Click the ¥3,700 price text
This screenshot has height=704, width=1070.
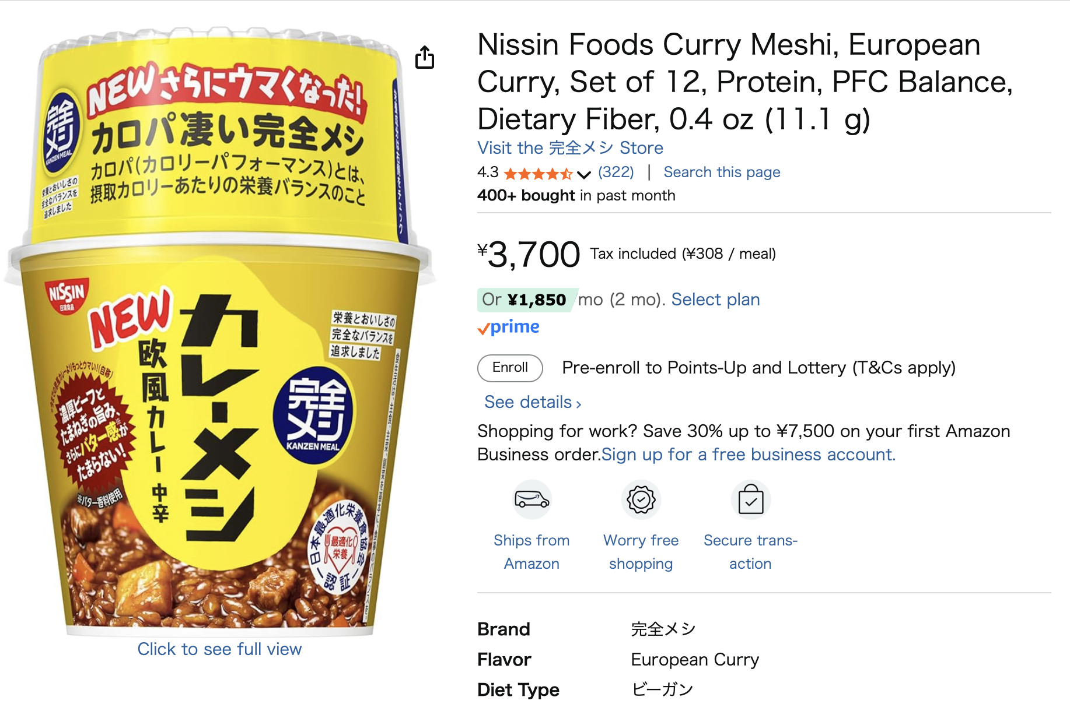tap(526, 255)
